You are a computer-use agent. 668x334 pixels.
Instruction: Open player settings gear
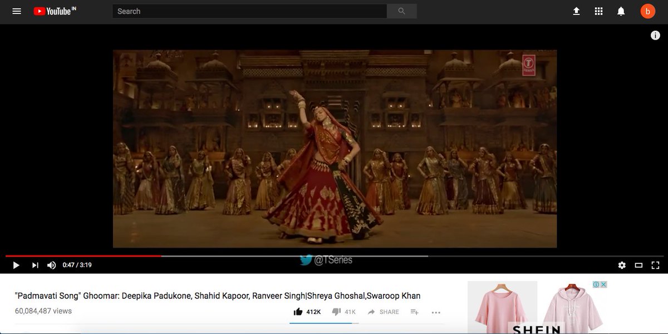click(622, 266)
